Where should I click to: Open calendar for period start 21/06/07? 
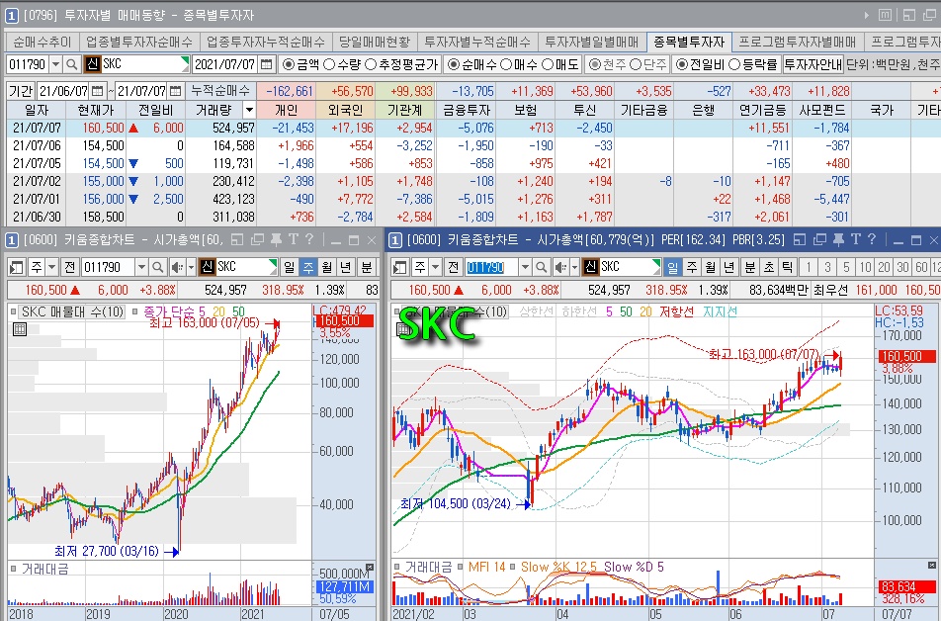click(x=97, y=91)
